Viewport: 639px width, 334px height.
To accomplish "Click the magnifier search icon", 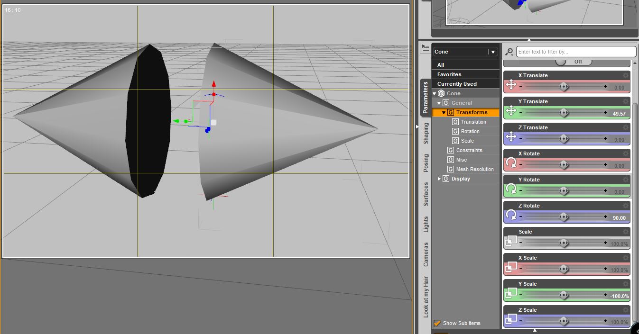I will pyautogui.click(x=509, y=52).
